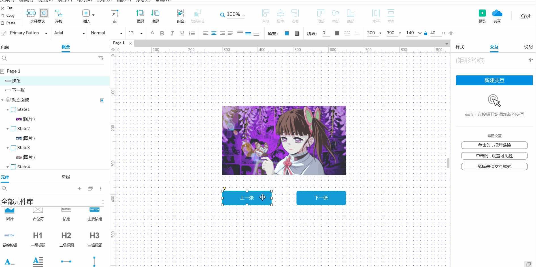Click 鼠标悬停交互样式 common interaction
This screenshot has height=267, width=536.
pyautogui.click(x=494, y=167)
